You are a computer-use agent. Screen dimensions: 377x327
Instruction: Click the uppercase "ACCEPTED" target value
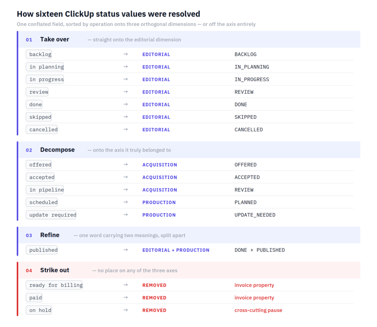coord(247,177)
